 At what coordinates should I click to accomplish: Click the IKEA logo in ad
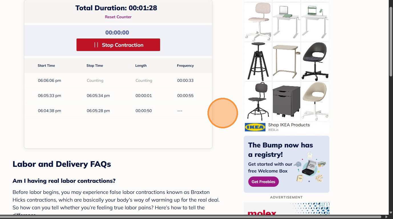pos(255,127)
